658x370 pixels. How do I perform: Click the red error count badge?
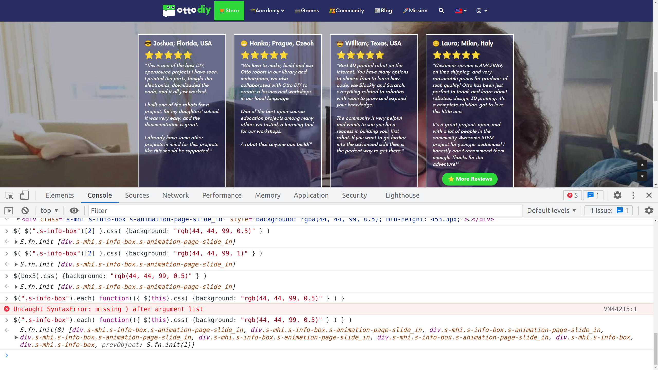572,196
